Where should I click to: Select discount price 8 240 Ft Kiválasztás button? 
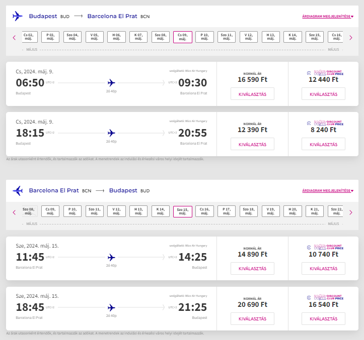323,144
